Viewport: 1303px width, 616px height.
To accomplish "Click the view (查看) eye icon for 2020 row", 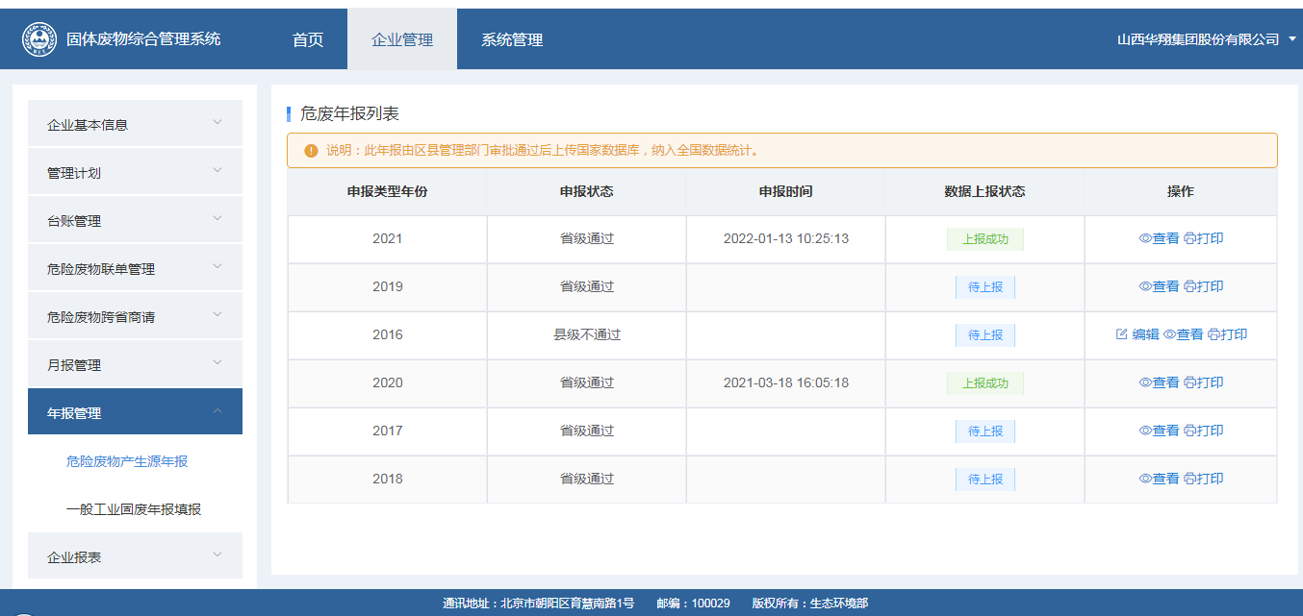I will point(1145,382).
